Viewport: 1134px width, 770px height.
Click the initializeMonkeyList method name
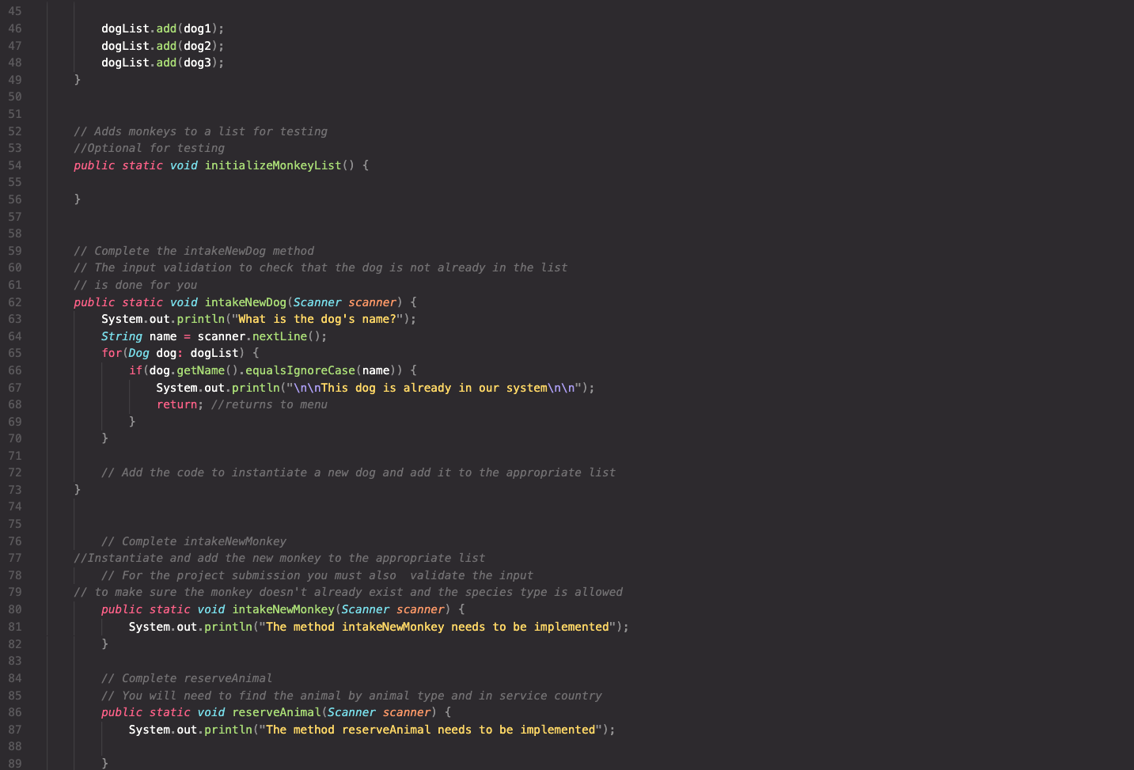point(273,165)
